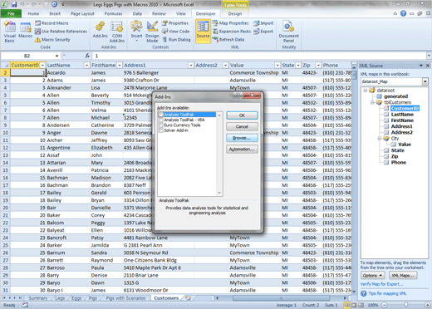This screenshot has width=432, height=309.
Task: Click Refresh Data in XML group
Action: pyautogui.click(x=228, y=40)
